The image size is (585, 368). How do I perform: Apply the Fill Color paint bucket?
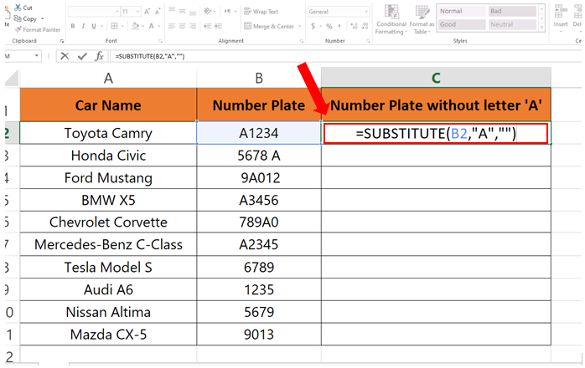point(136,26)
